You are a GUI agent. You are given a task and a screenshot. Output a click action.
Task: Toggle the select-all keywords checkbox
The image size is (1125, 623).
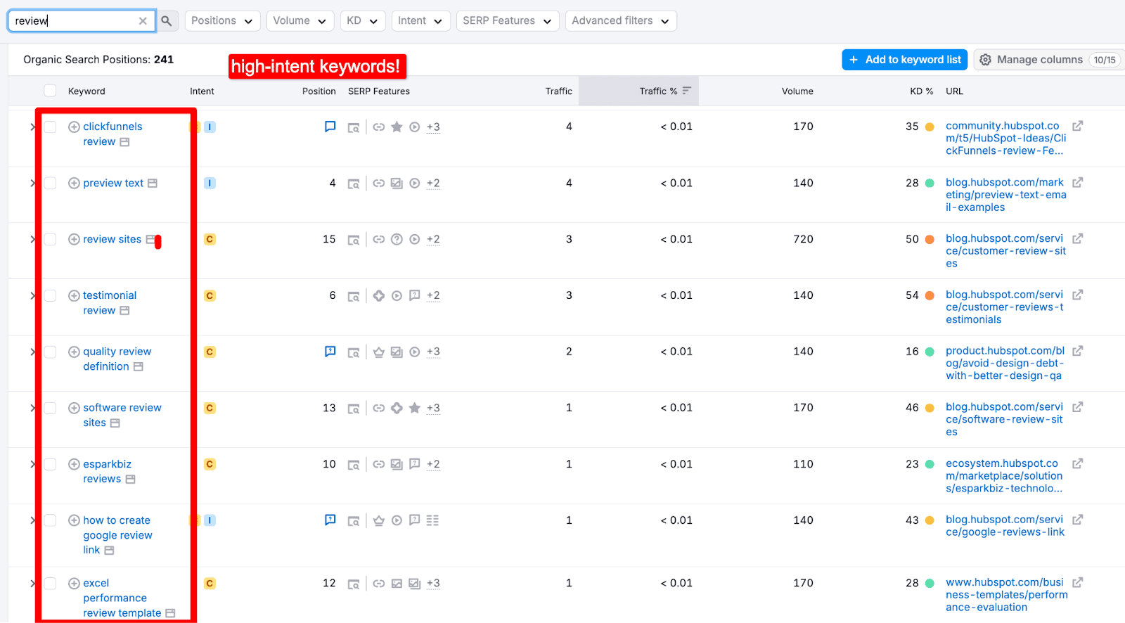[50, 91]
